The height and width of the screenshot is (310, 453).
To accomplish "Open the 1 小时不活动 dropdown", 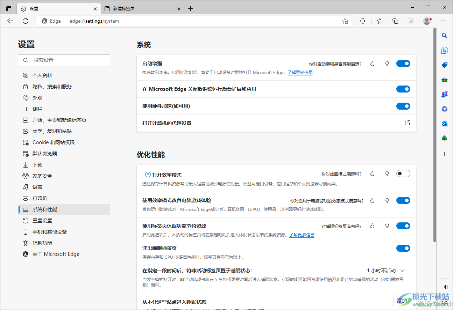I will pos(386,271).
